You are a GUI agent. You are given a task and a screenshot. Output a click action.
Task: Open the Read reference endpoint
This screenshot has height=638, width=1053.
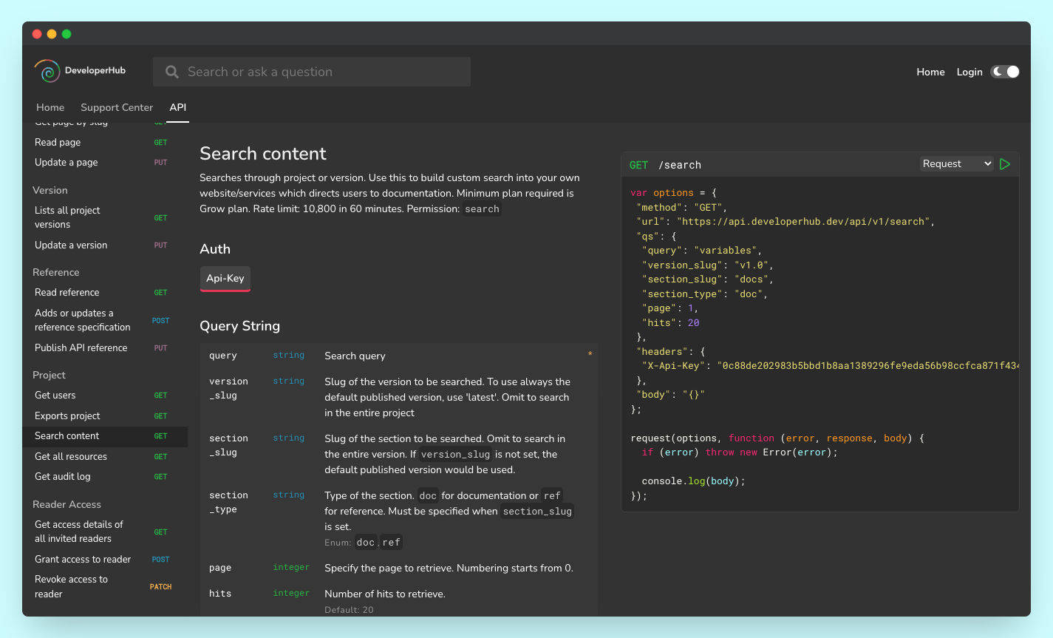[67, 293]
